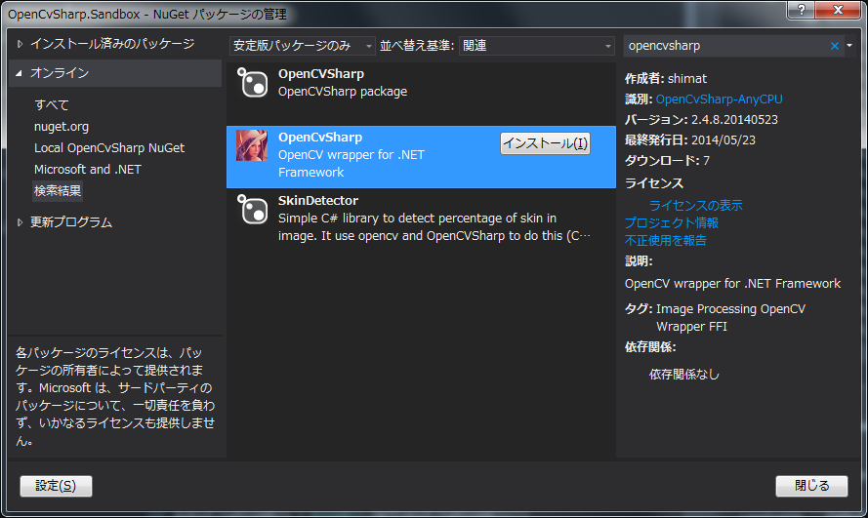Screen dimensions: 868x518
Task: Expand the installed packages tree node
Action: [20, 44]
